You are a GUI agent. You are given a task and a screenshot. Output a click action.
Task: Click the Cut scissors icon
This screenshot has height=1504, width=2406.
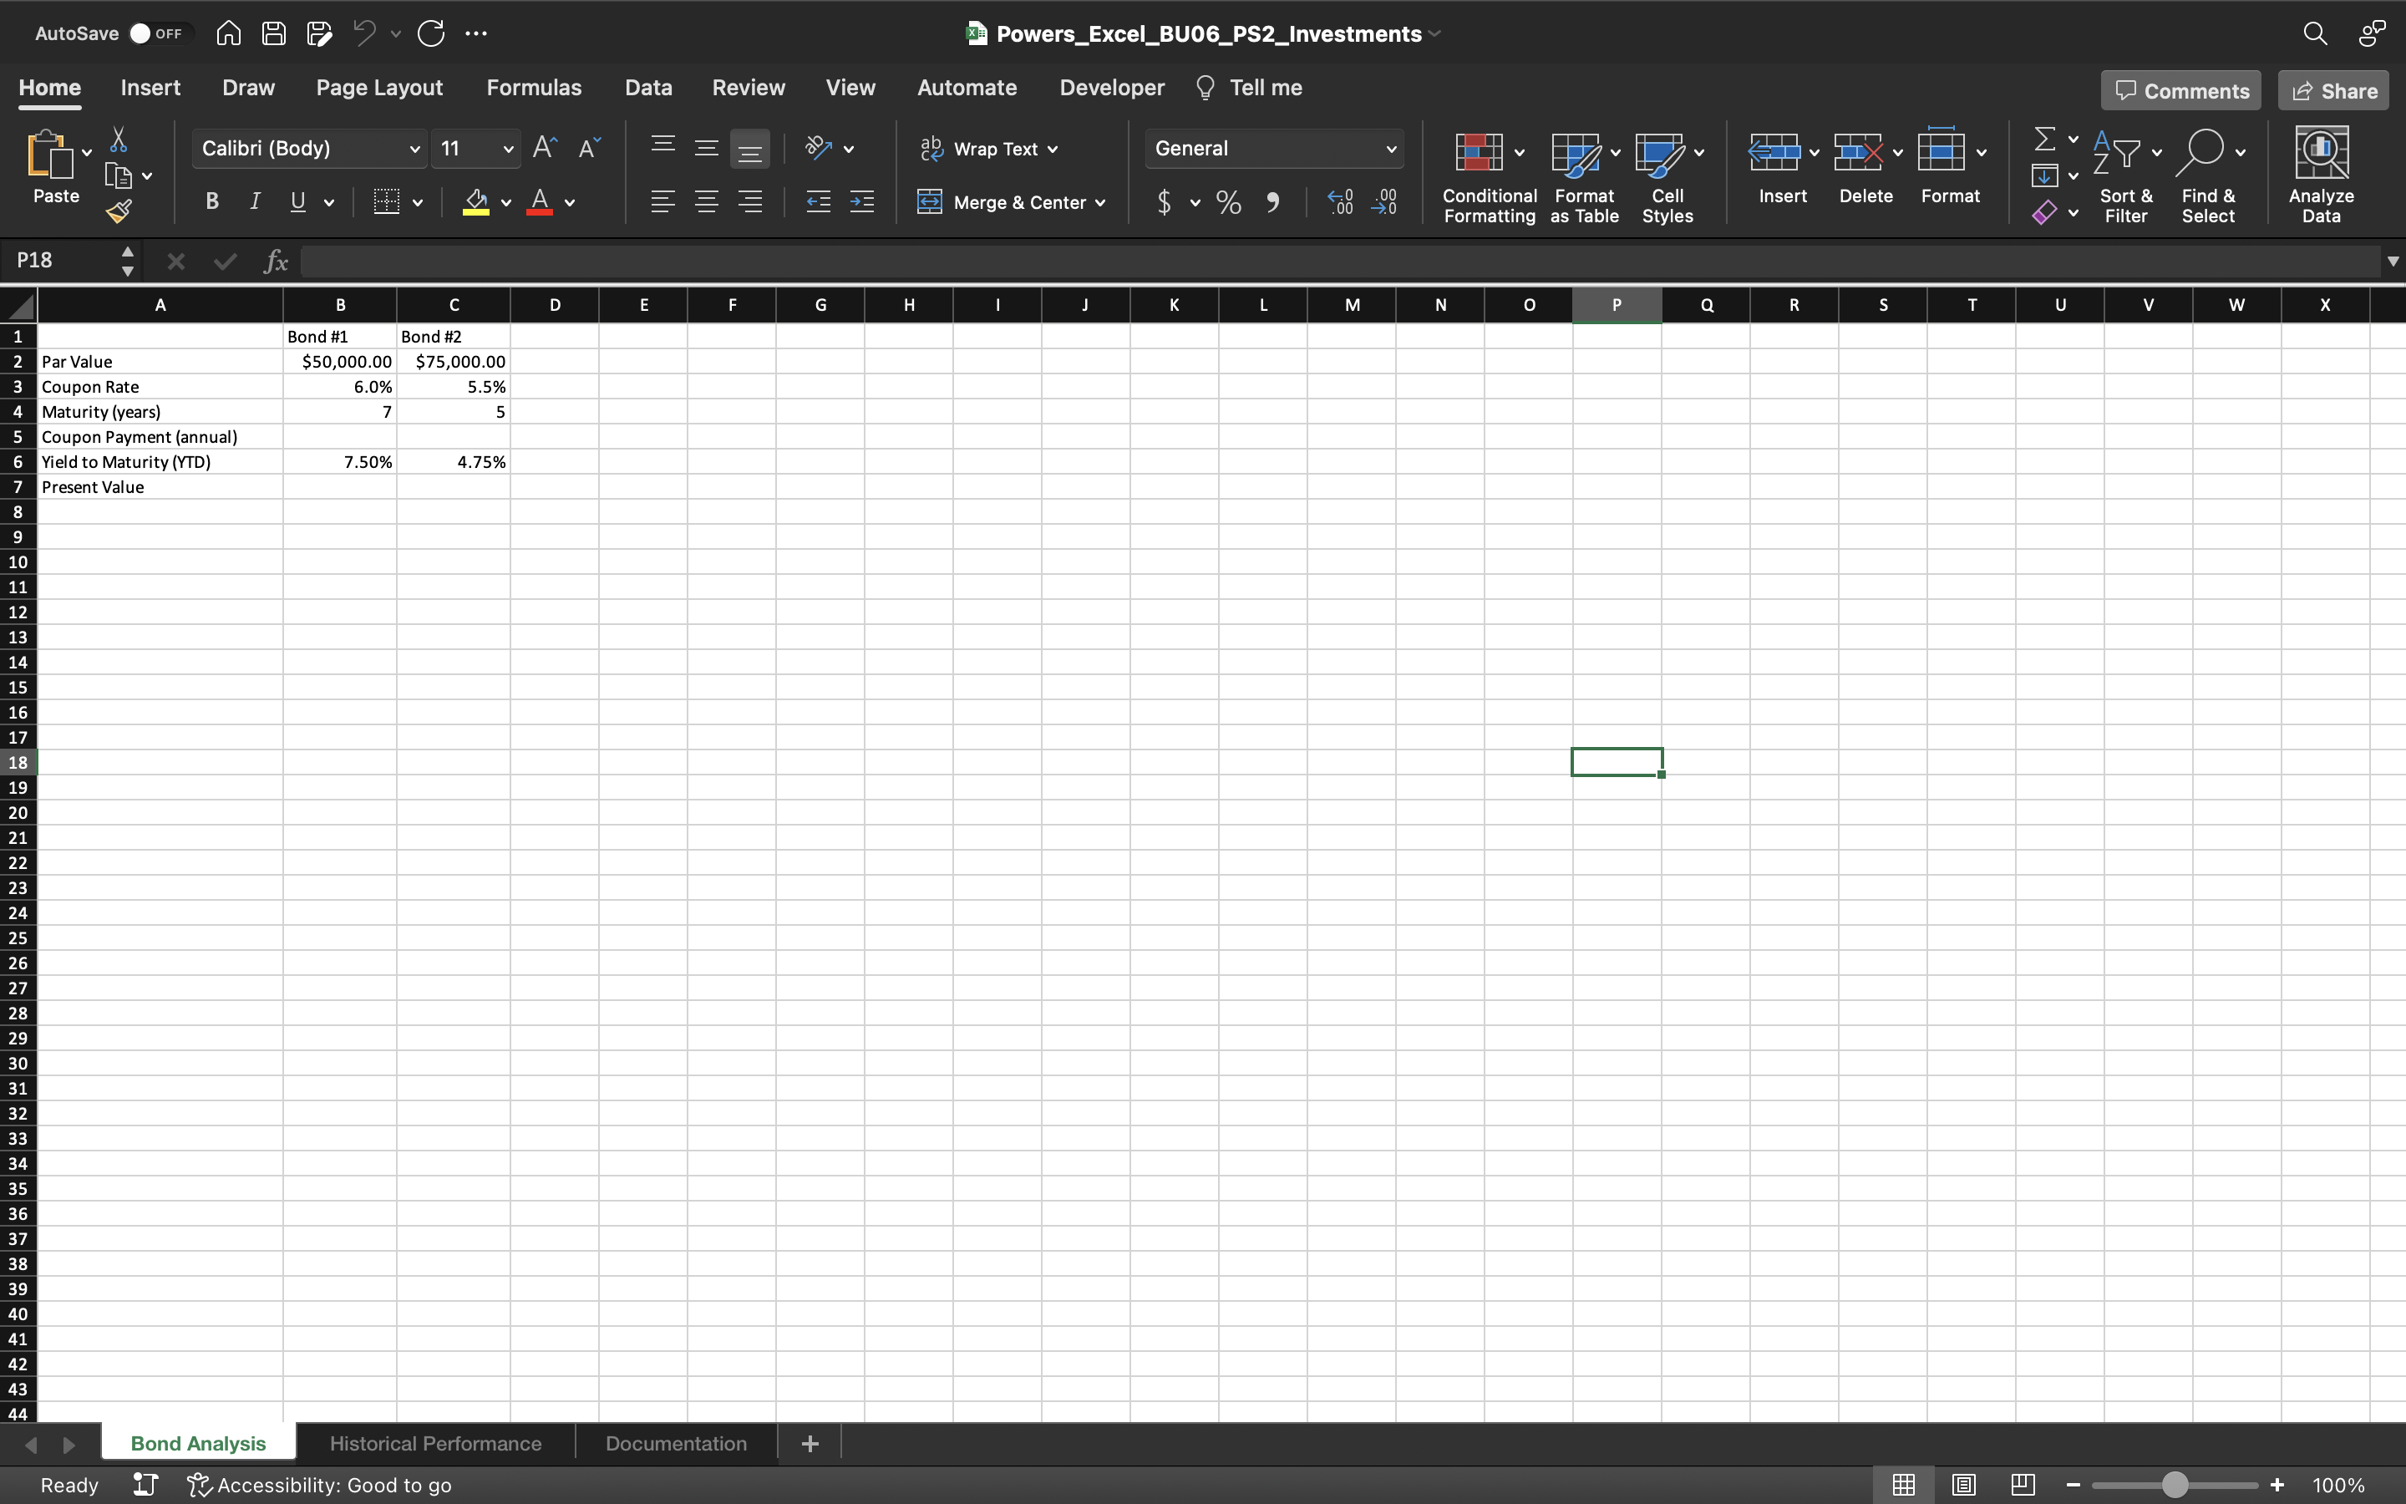pos(119,140)
